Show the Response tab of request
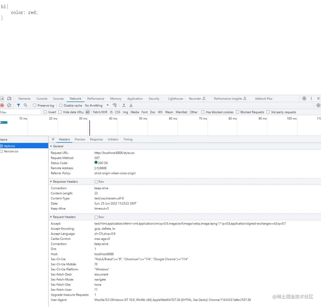 [x=96, y=139]
